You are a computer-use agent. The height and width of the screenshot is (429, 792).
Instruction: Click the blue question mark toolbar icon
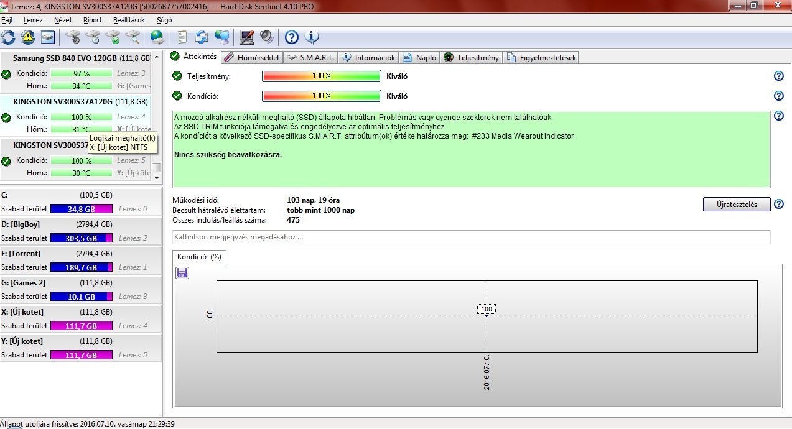click(x=292, y=37)
